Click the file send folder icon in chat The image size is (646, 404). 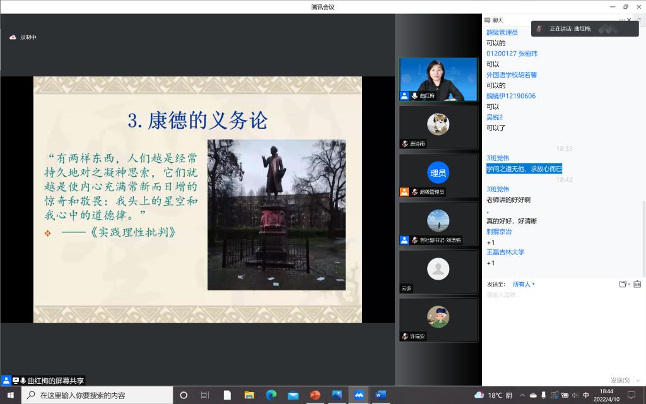coord(623,284)
